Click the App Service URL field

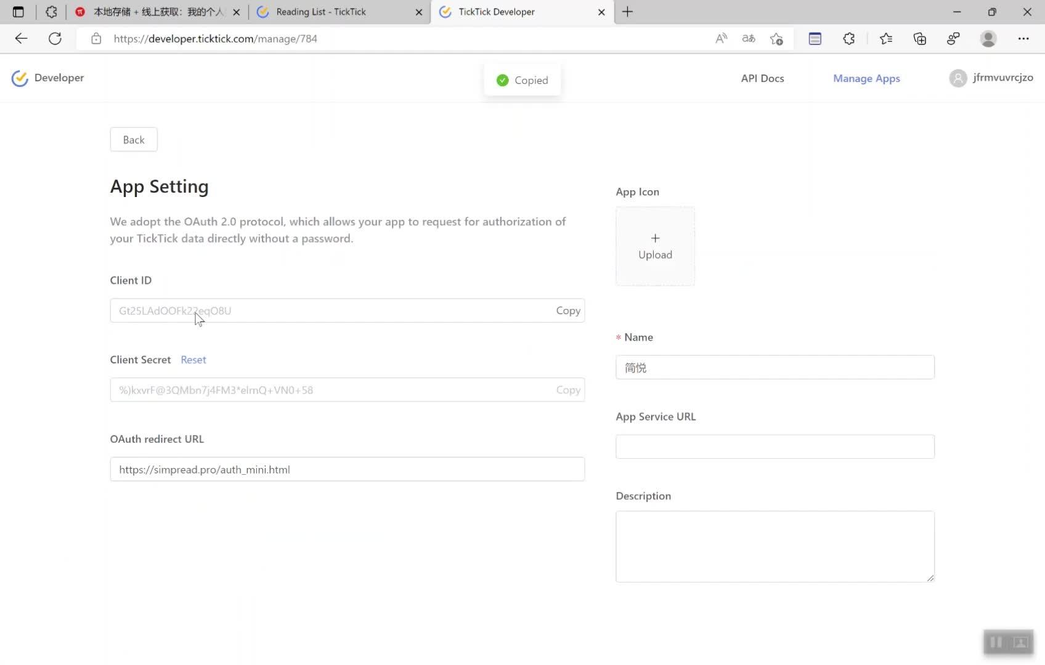775,447
